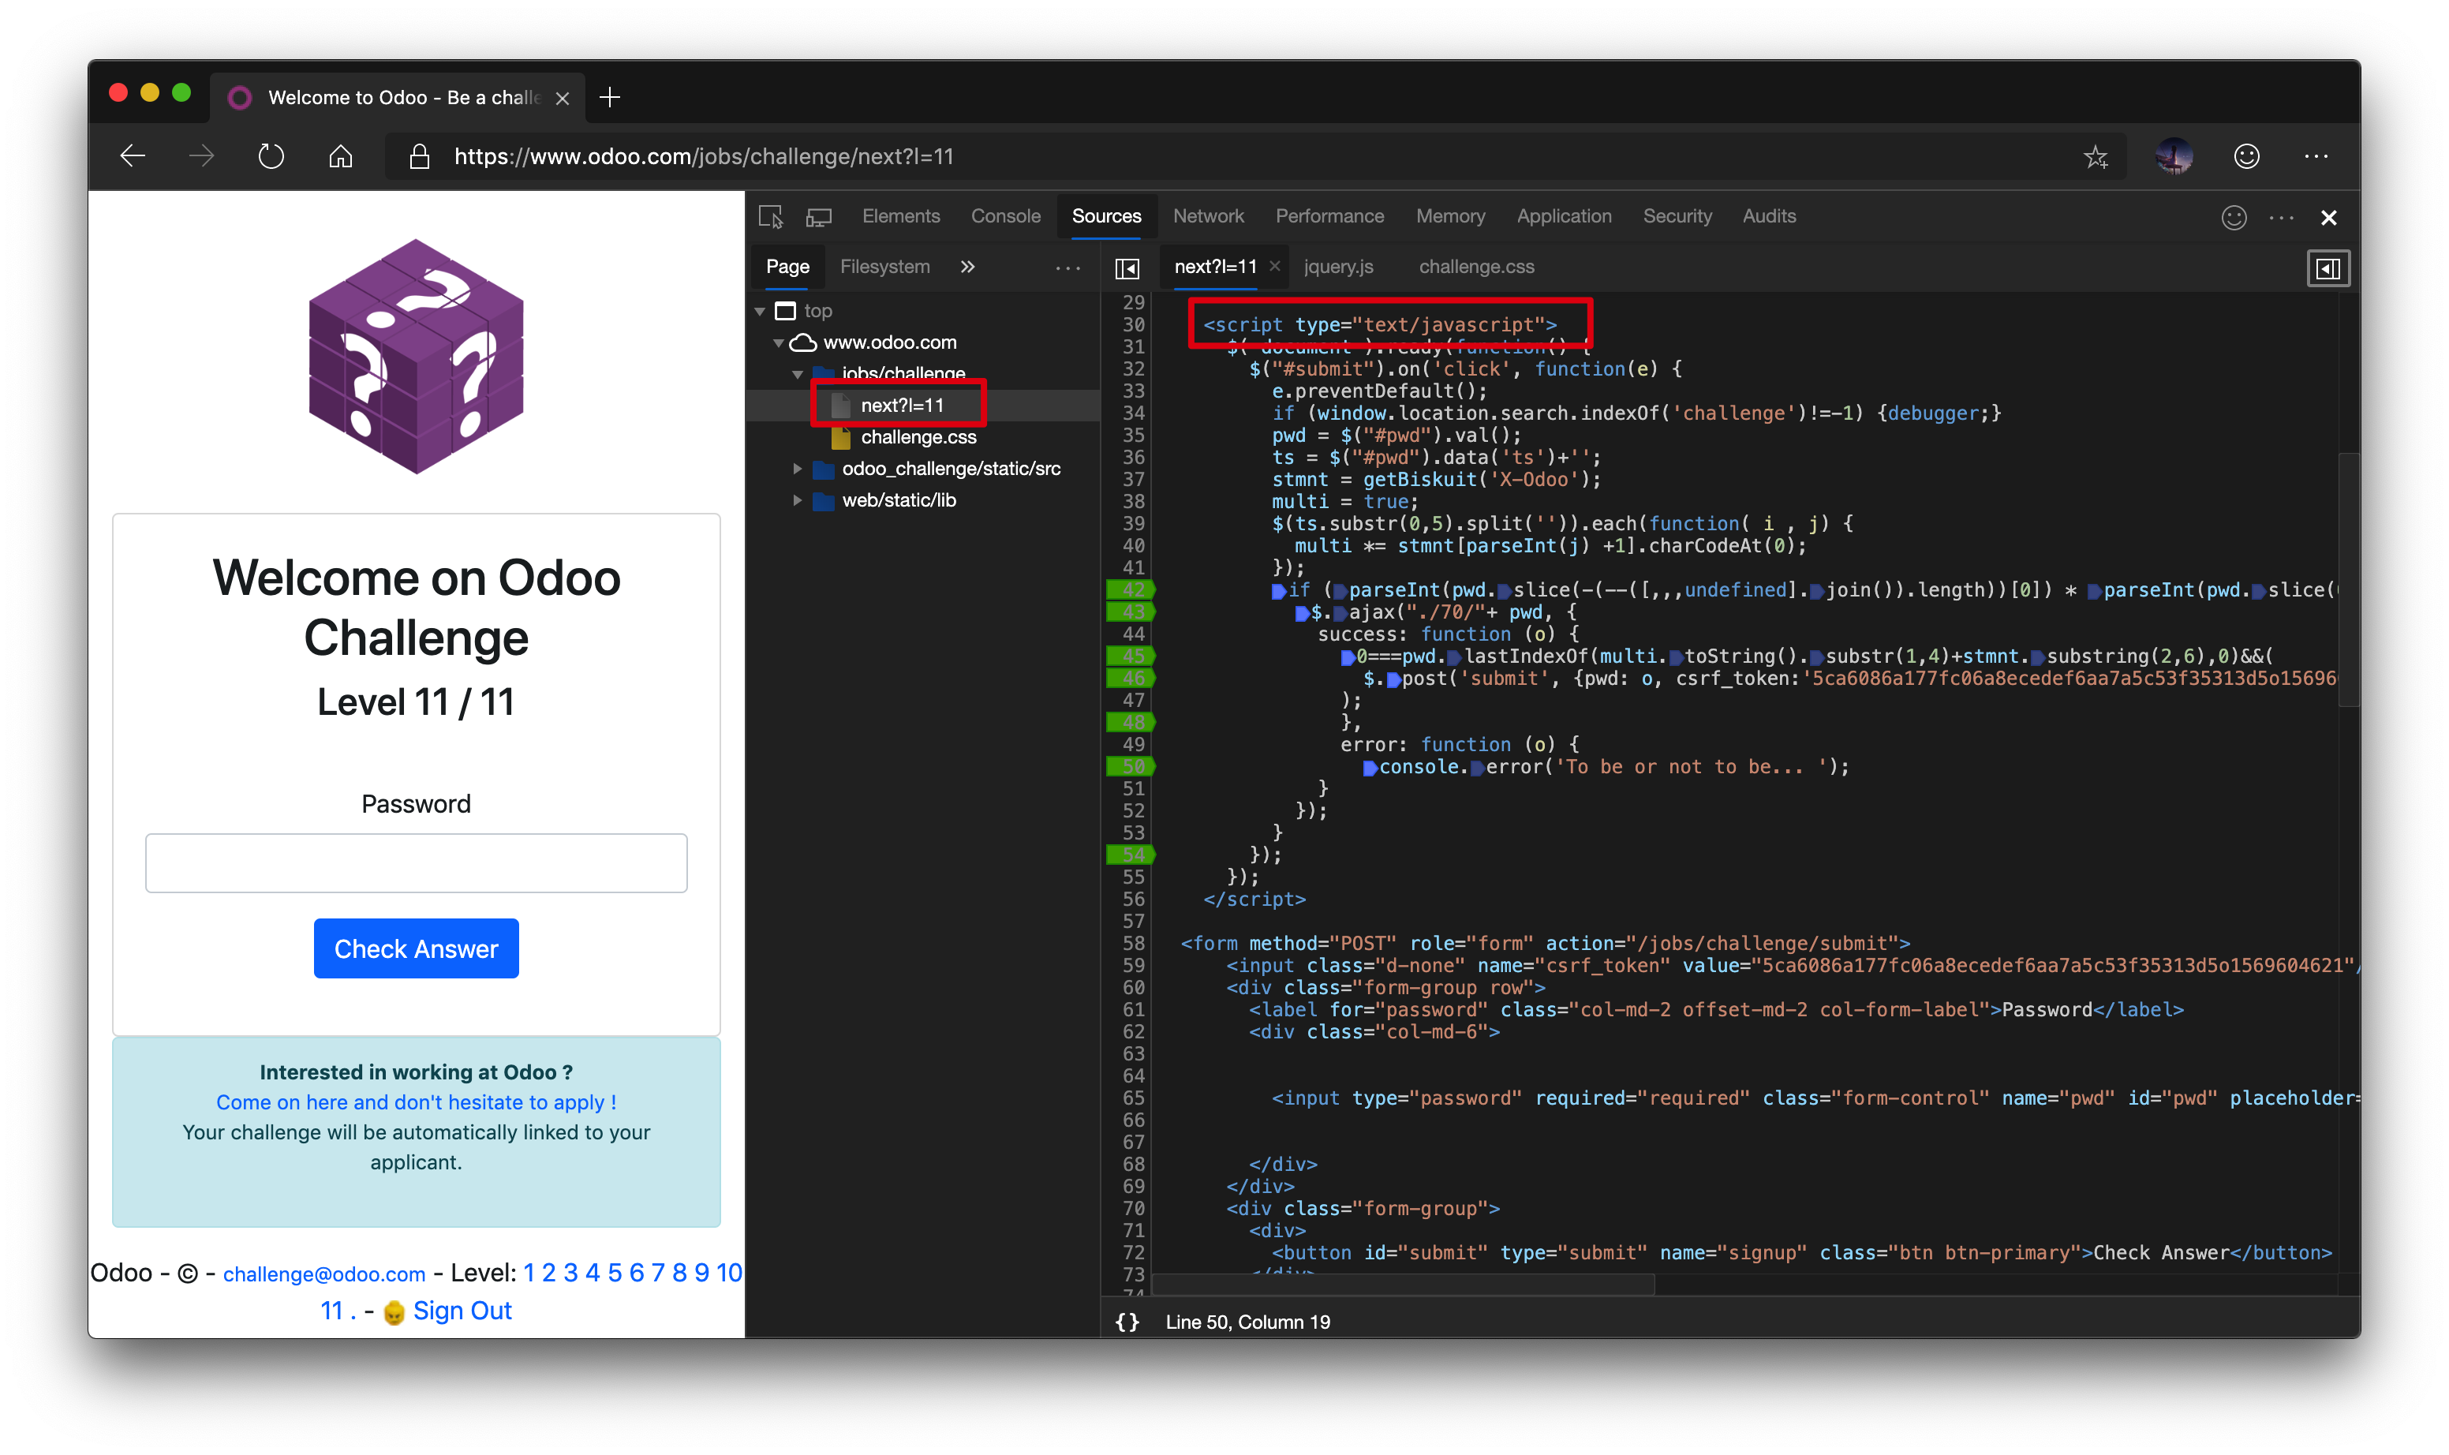Open a new browser tab
The width and height of the screenshot is (2449, 1455).
coord(610,97)
